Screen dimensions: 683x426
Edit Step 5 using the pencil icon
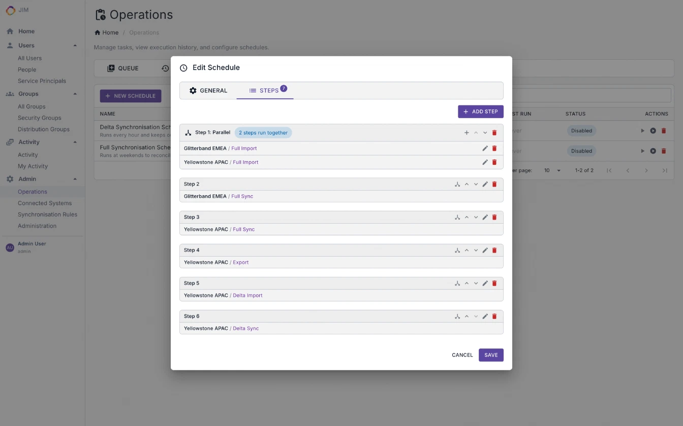(485, 283)
